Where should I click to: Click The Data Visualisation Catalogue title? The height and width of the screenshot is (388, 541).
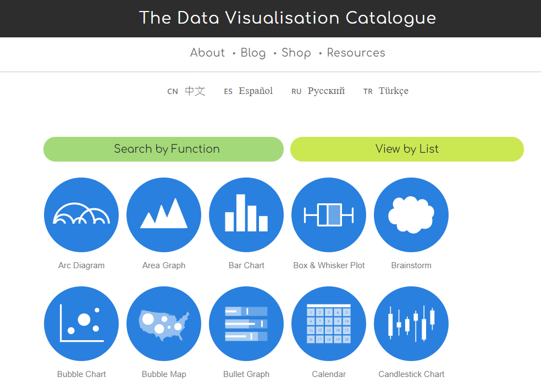[x=288, y=18]
